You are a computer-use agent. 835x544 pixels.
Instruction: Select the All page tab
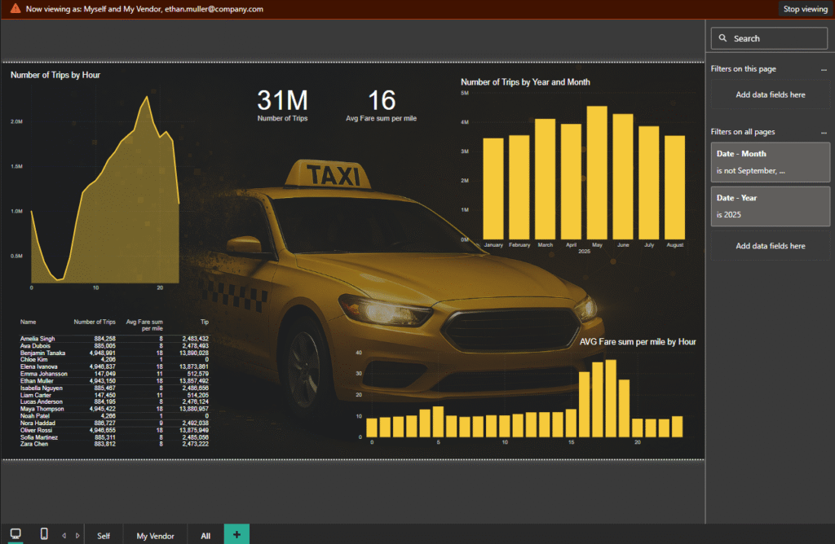[x=205, y=536]
